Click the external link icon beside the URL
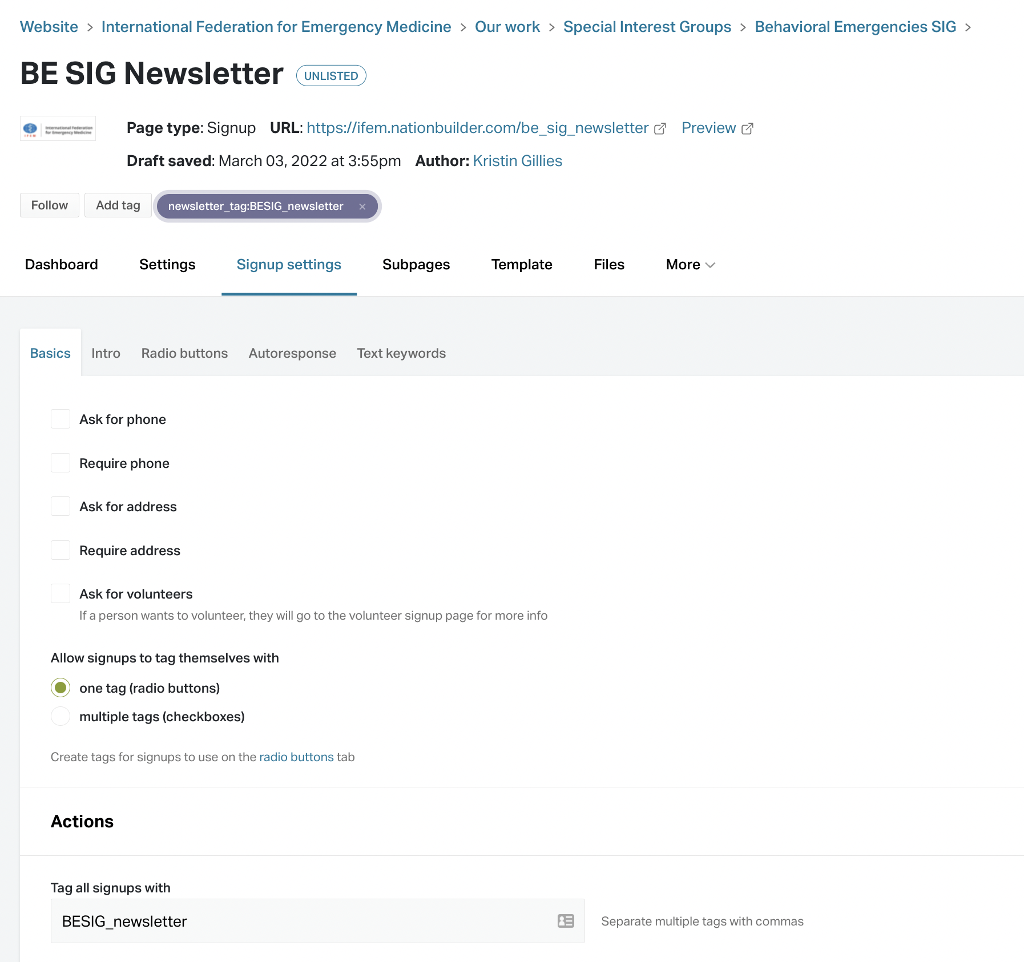 660,129
